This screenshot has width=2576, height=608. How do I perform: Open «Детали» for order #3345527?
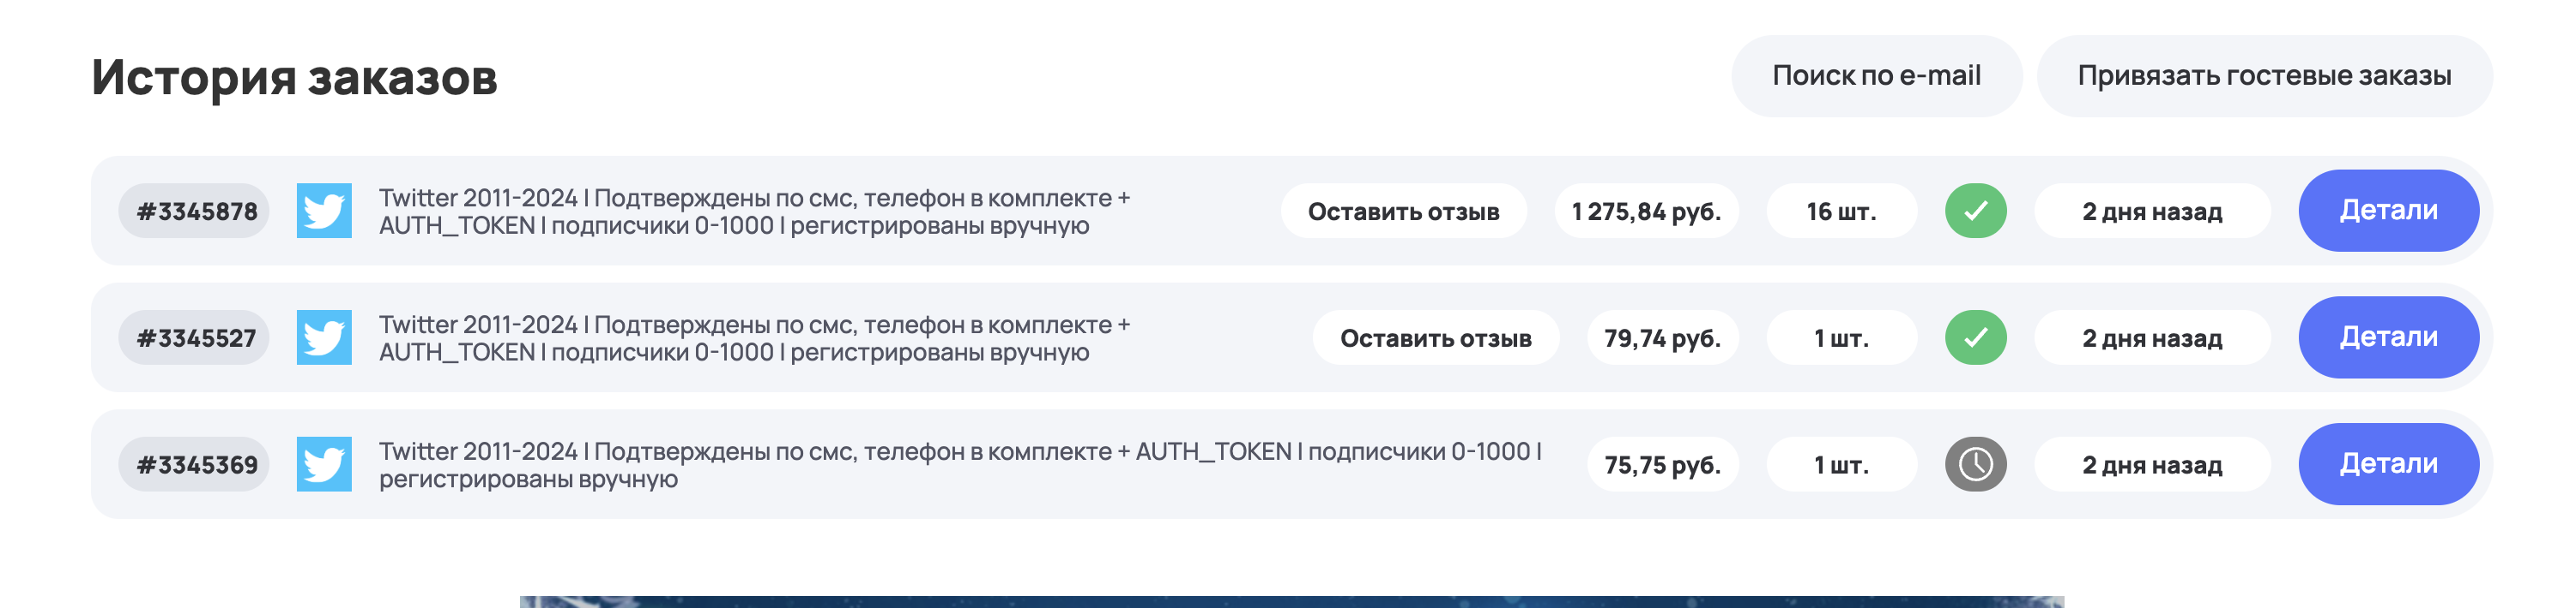(x=2388, y=337)
